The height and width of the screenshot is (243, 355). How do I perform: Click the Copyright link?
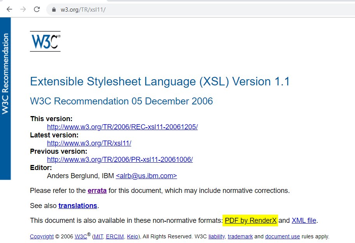tap(42, 236)
